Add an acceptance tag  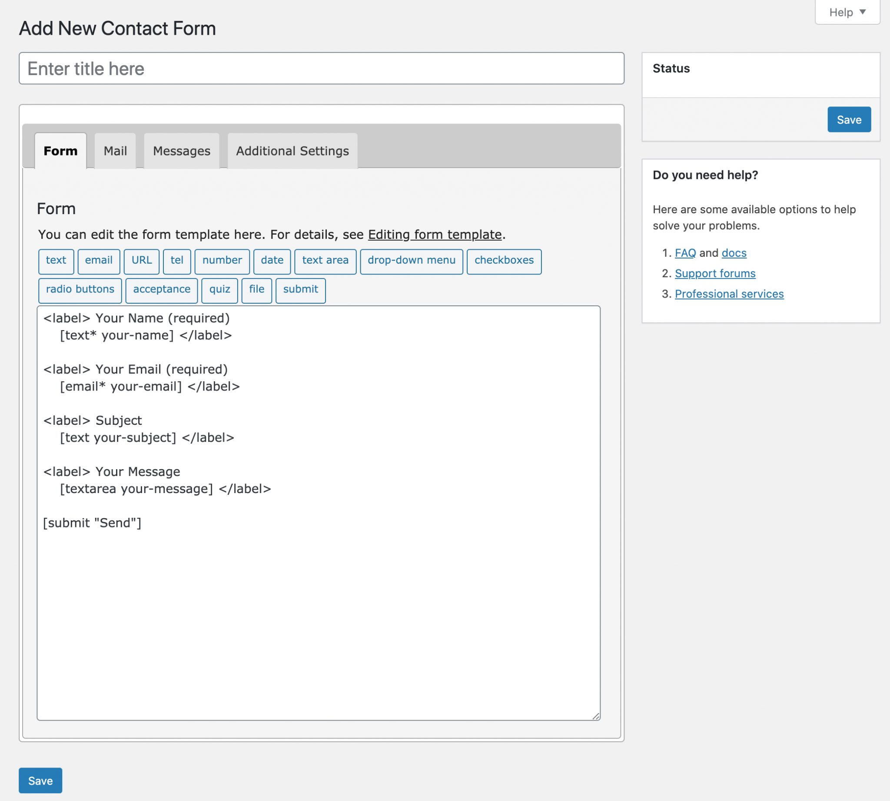162,290
